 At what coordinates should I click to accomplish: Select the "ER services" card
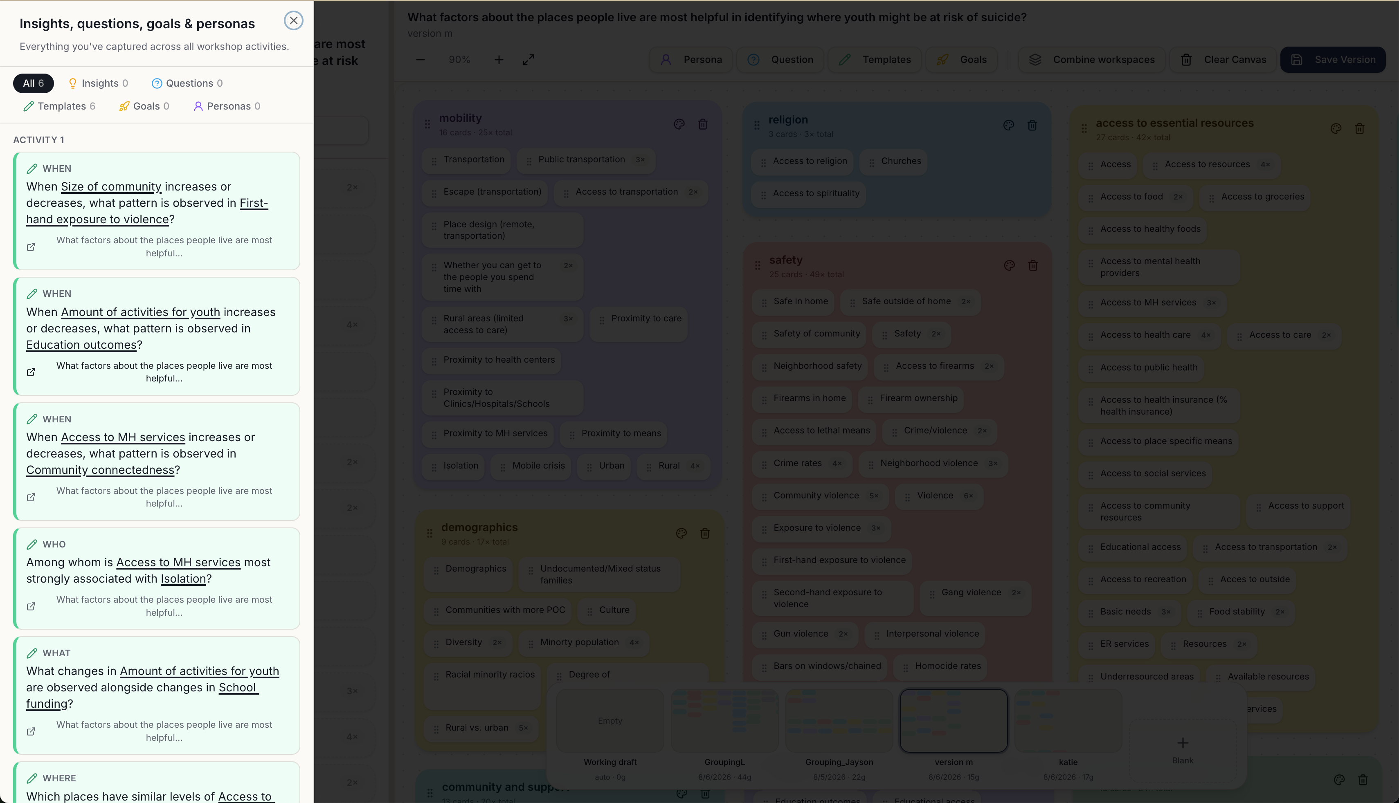tap(1117, 644)
